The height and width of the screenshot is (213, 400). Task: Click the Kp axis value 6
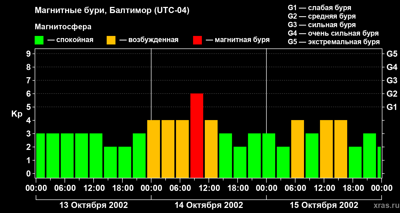[29, 94]
